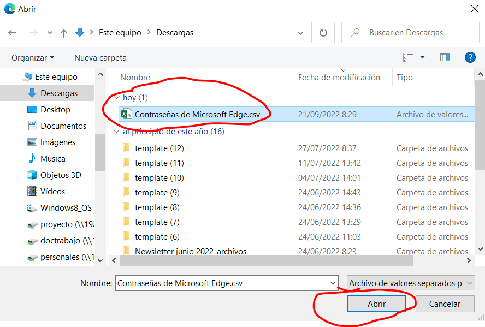The image size is (485, 327).
Task: Select the 'template (12)' folder
Action: pos(159,148)
